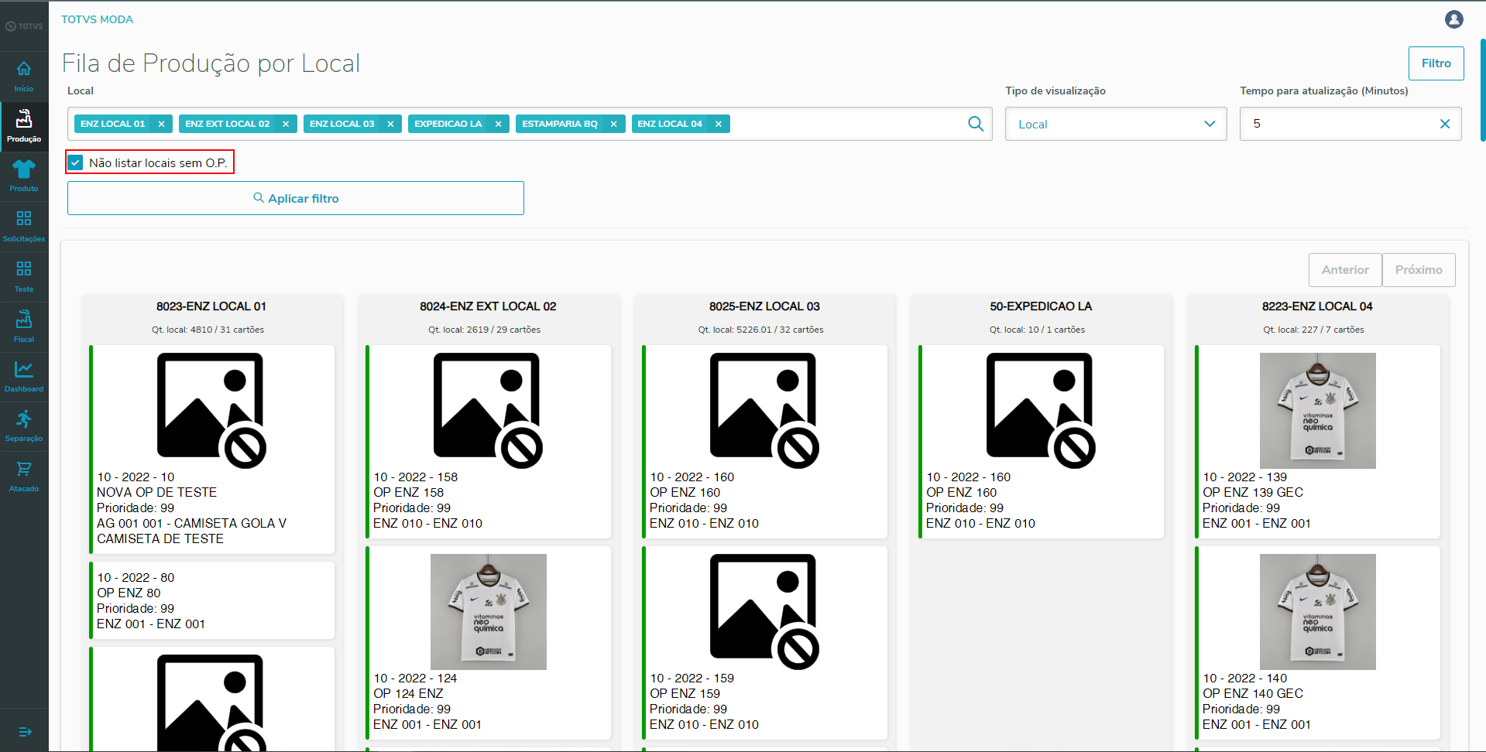Go to Próximo page

click(x=1419, y=270)
